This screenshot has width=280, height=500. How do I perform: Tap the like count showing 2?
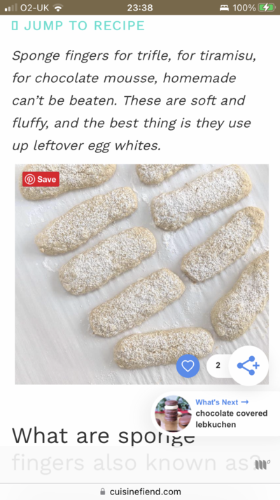click(218, 365)
